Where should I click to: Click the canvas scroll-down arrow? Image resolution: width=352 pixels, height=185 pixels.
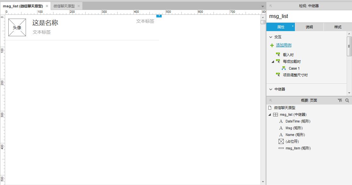point(263,182)
